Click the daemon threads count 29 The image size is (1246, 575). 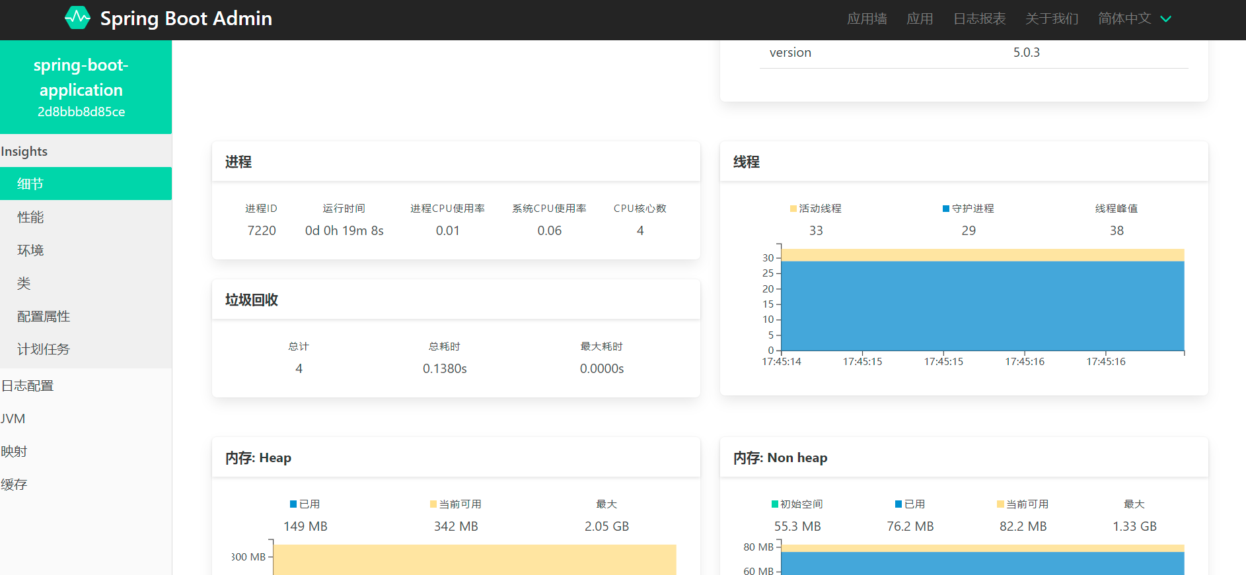click(x=969, y=230)
